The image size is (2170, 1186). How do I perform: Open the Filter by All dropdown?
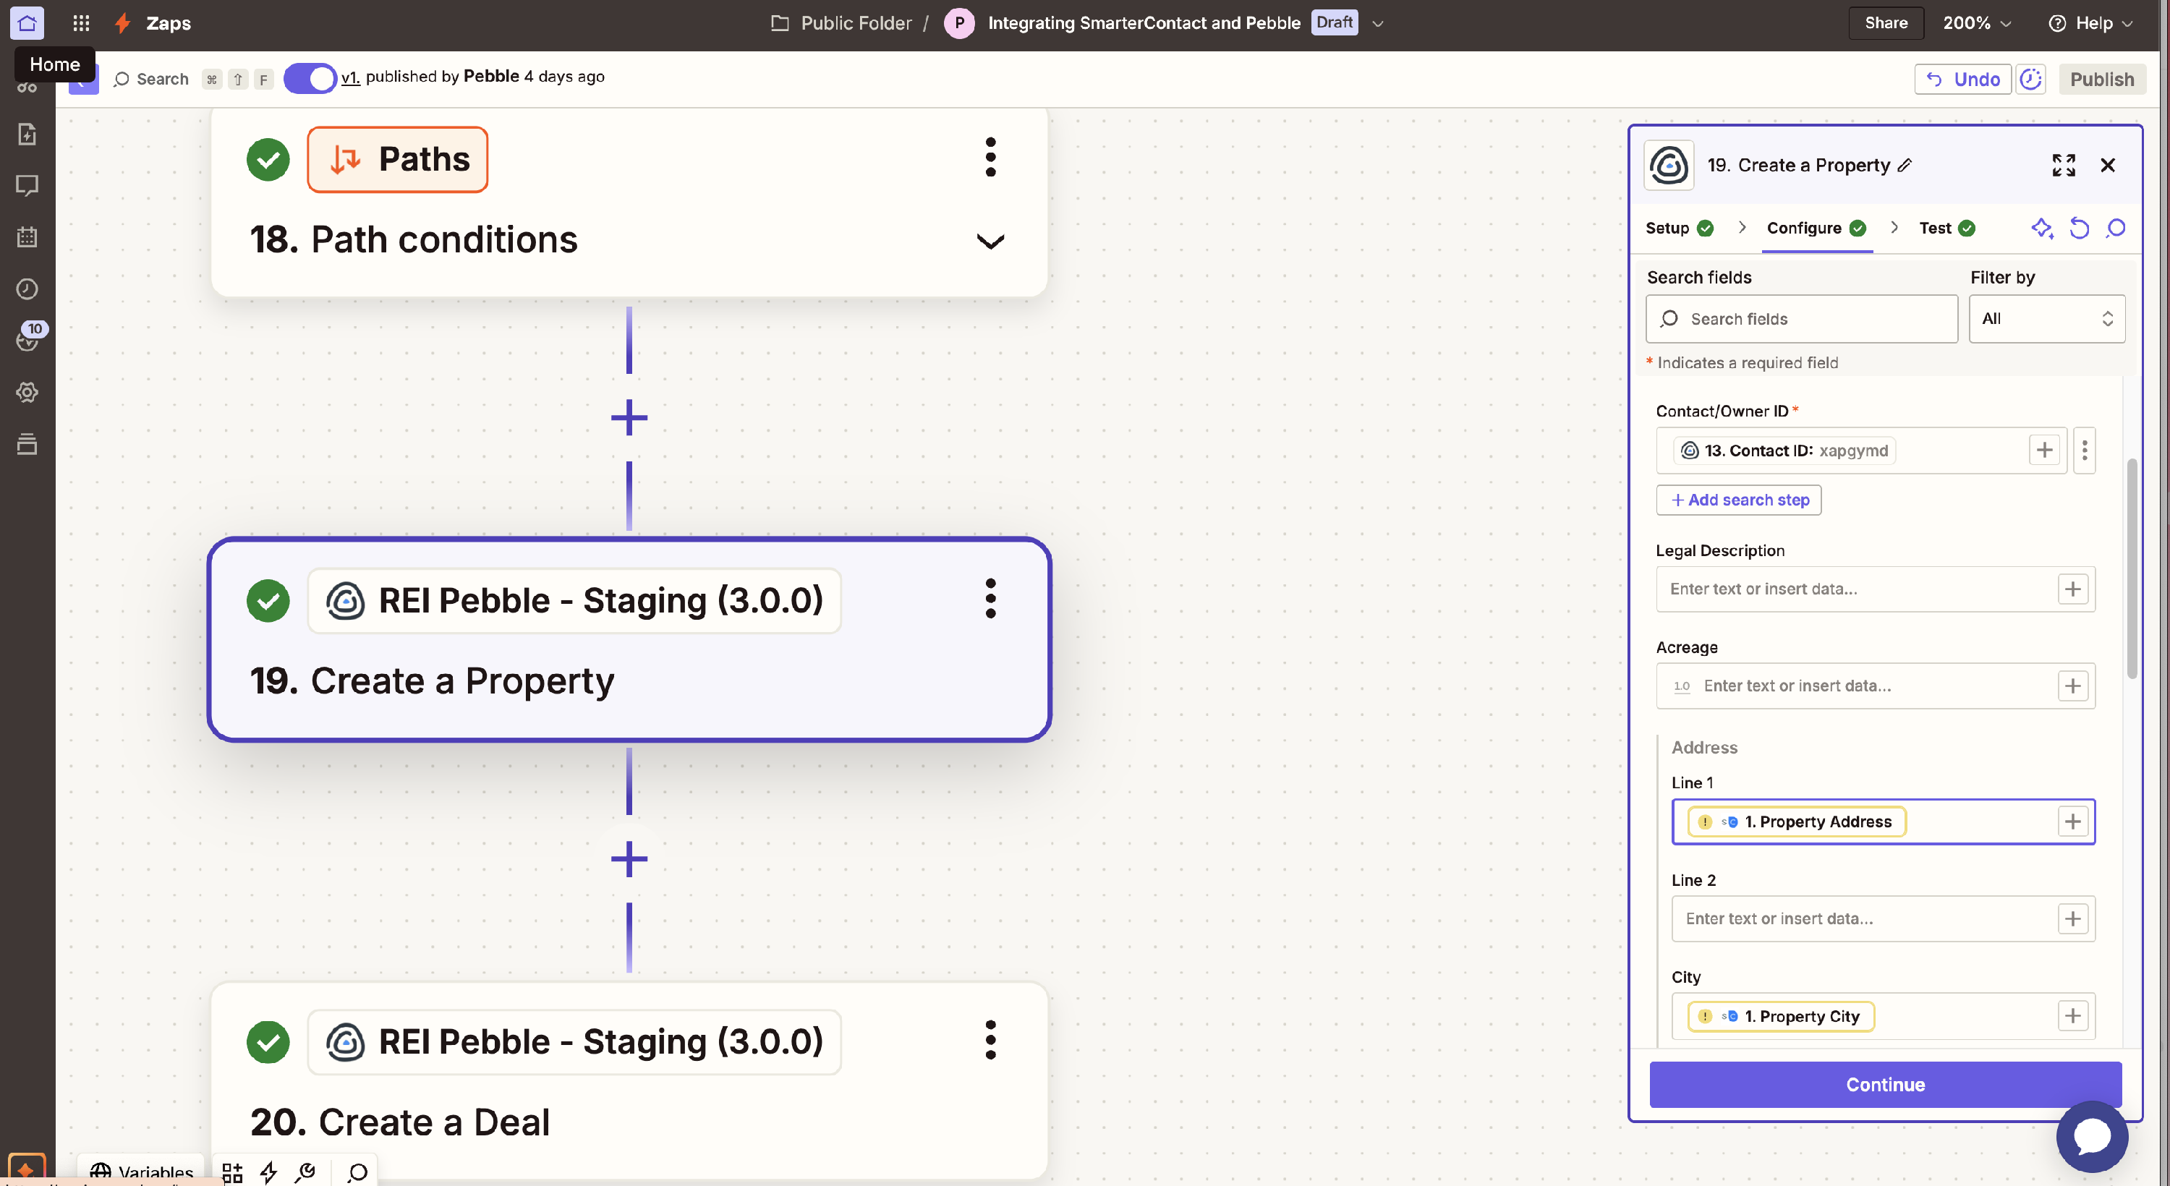(2046, 318)
